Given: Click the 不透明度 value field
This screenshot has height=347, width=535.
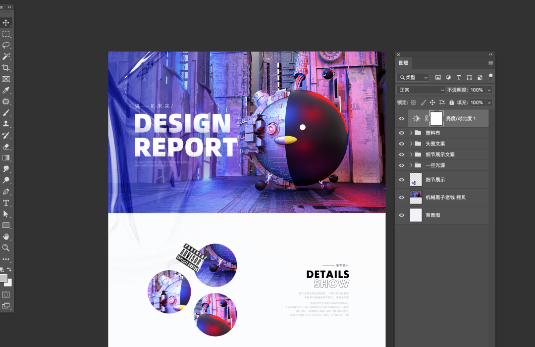Looking at the screenshot, I should point(477,90).
